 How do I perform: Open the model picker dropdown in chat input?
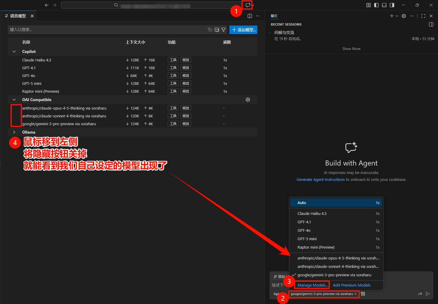[x=324, y=294]
